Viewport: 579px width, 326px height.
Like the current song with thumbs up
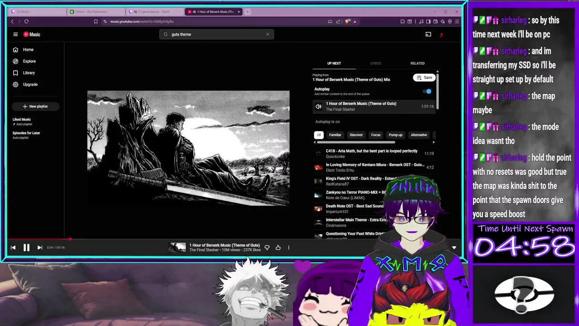[x=278, y=248]
